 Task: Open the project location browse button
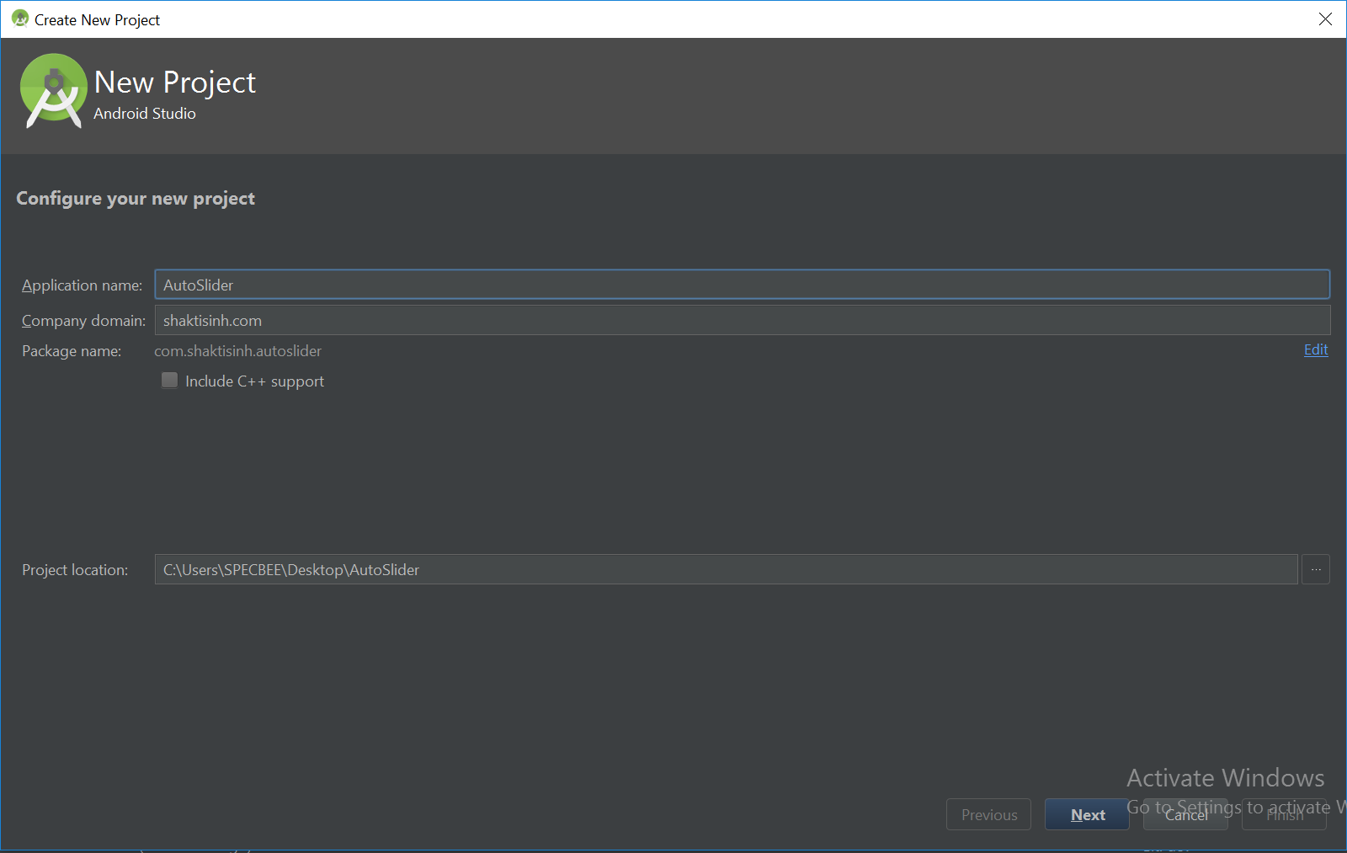tap(1316, 569)
